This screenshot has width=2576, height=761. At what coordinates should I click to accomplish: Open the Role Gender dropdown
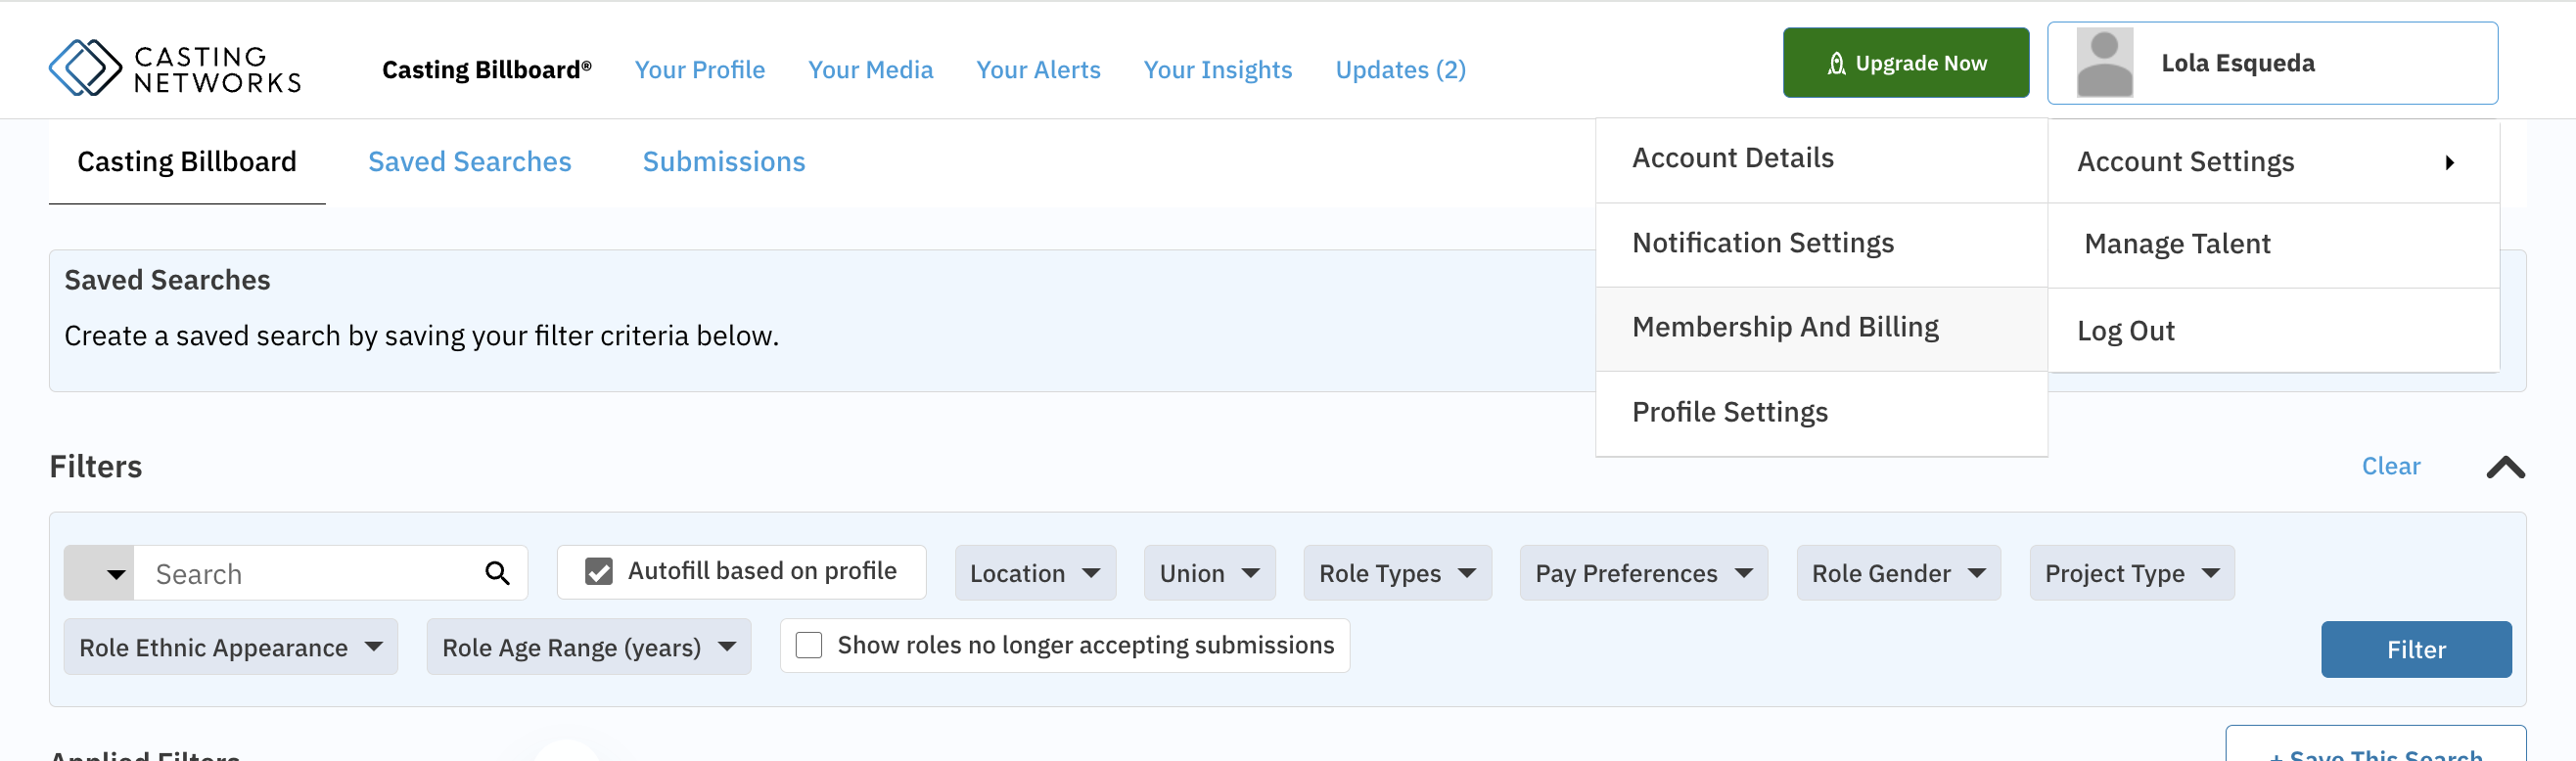coord(1898,573)
